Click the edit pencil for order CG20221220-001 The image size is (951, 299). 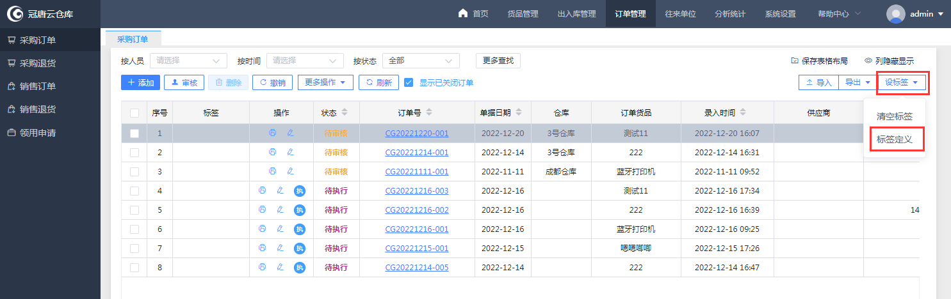point(290,133)
